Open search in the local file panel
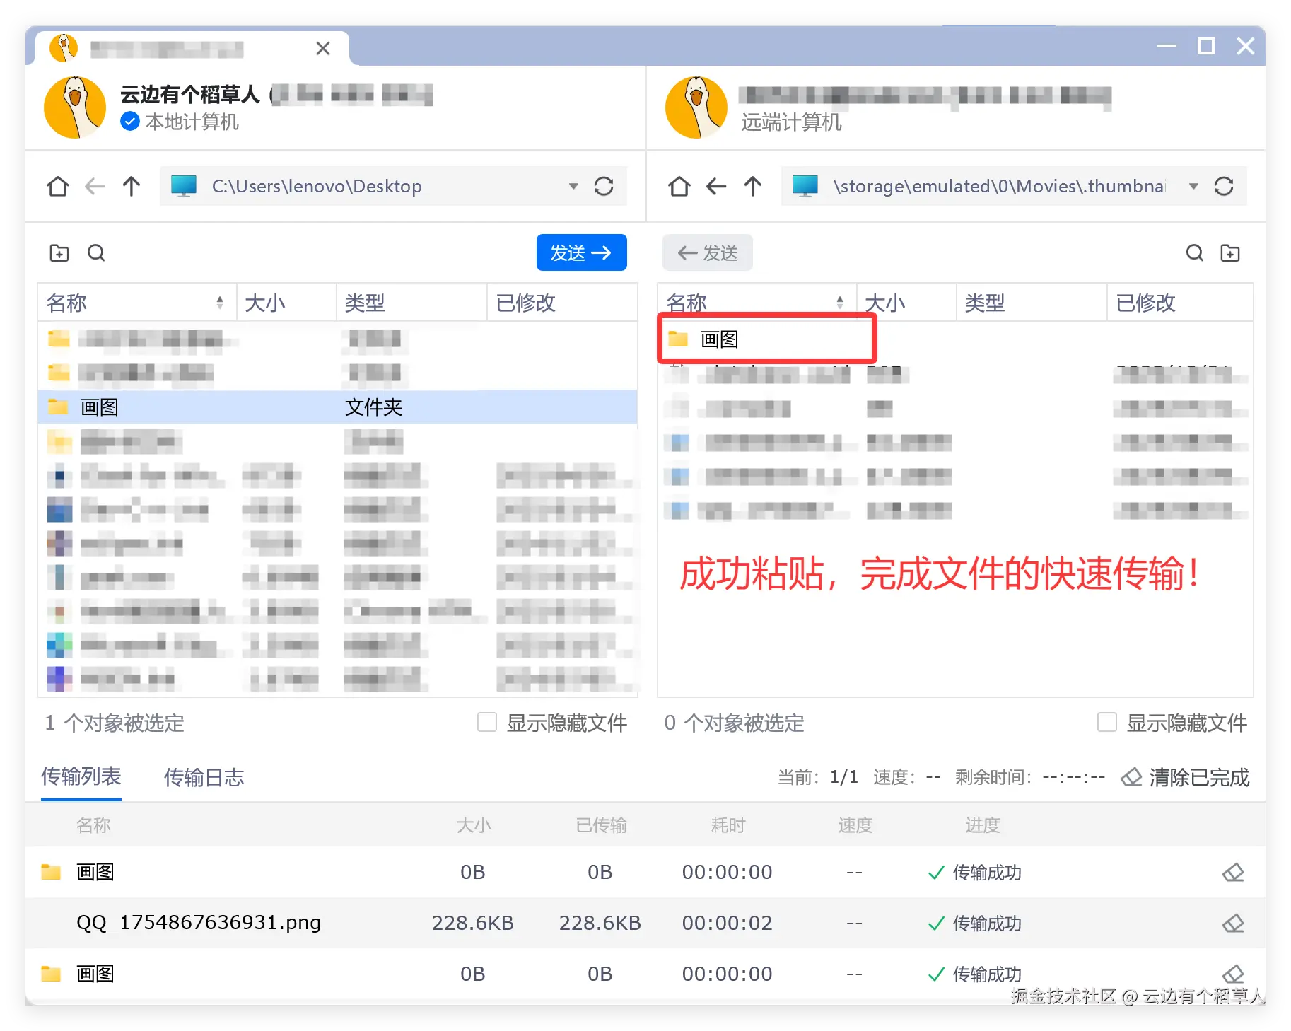1291x1031 pixels. tap(96, 253)
